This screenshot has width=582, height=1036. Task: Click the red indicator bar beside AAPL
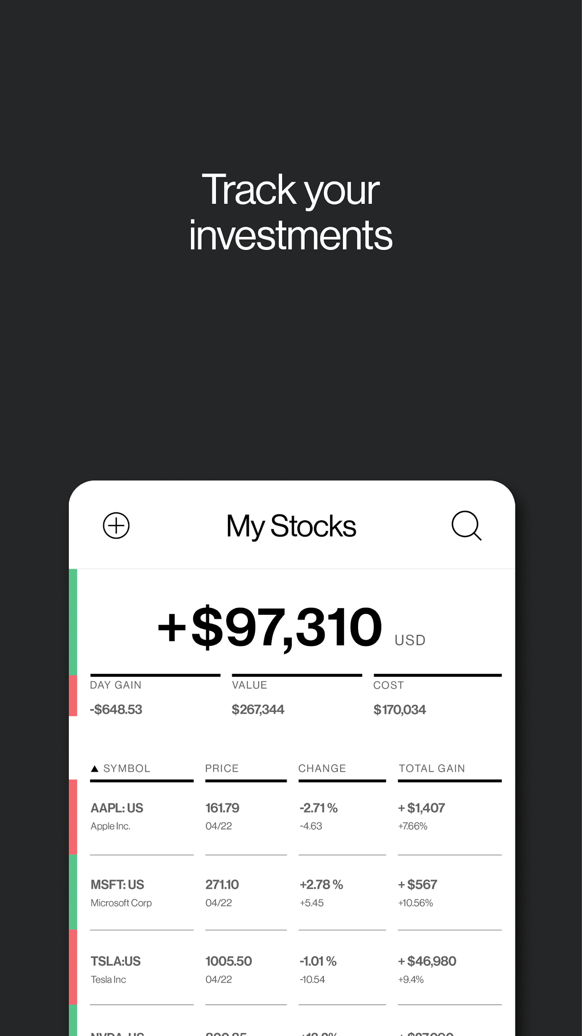click(x=73, y=817)
